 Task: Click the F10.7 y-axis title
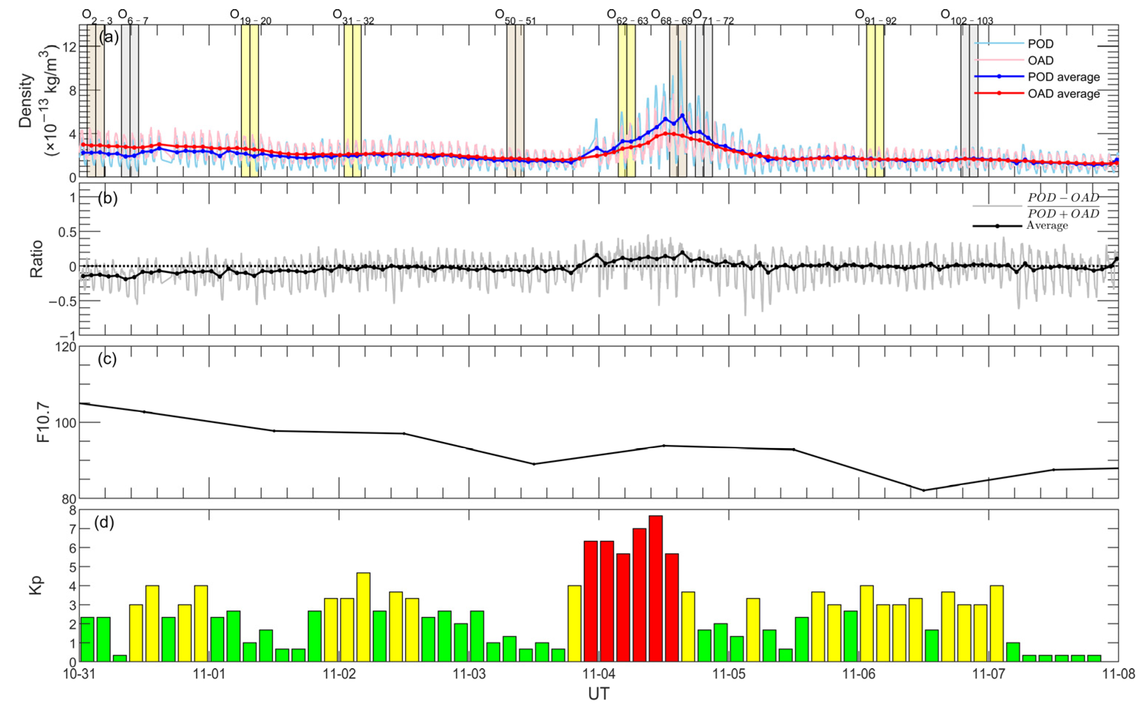point(43,422)
